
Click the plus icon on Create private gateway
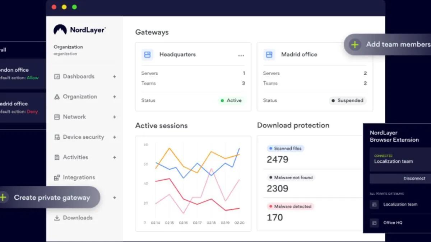point(3,197)
